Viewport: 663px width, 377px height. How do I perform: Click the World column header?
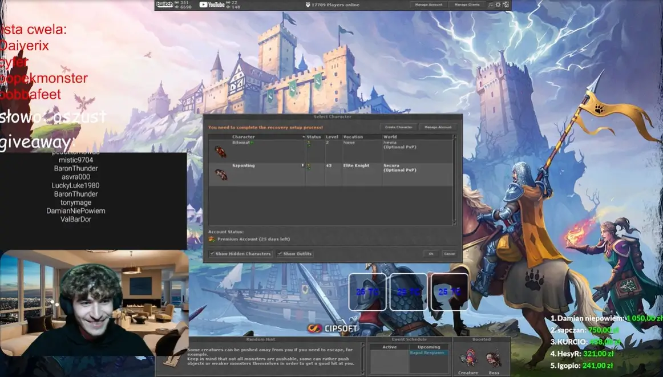[x=417, y=137]
